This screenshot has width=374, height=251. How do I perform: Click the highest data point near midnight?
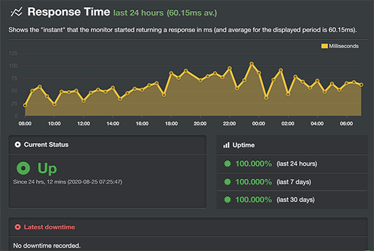pos(252,64)
